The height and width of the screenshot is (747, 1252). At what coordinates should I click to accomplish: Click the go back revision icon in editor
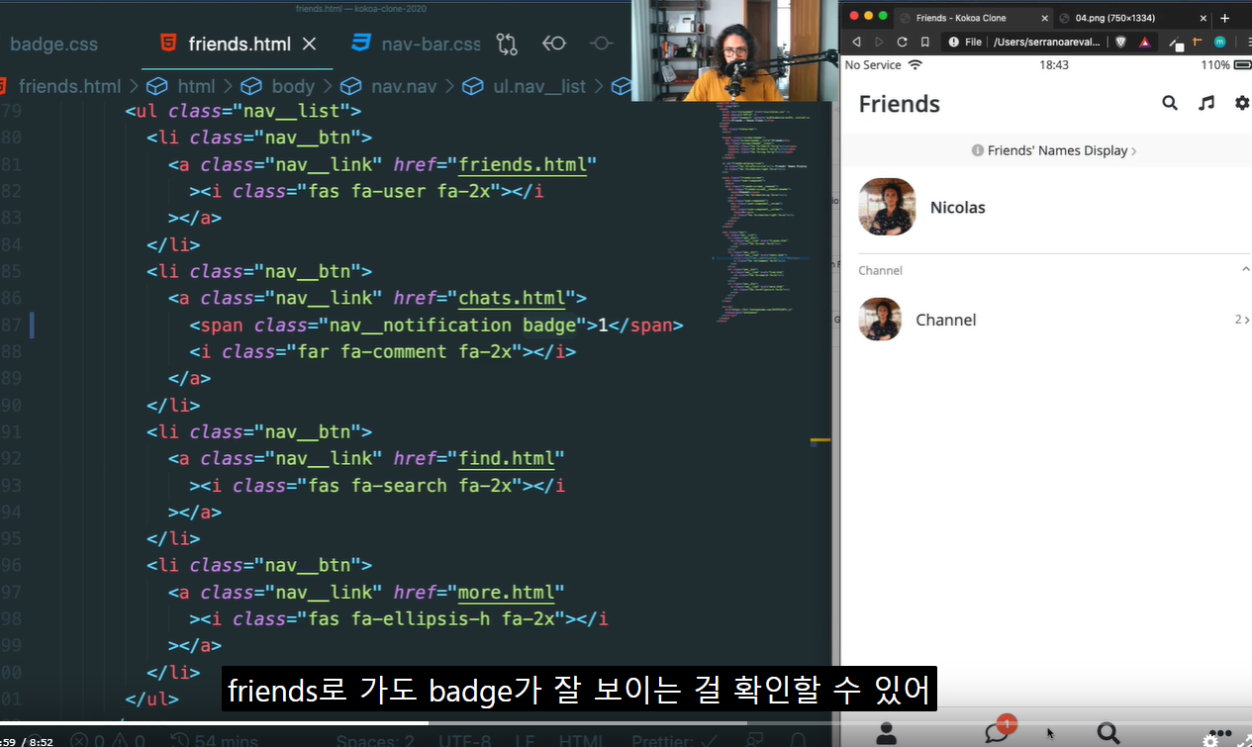pos(554,44)
